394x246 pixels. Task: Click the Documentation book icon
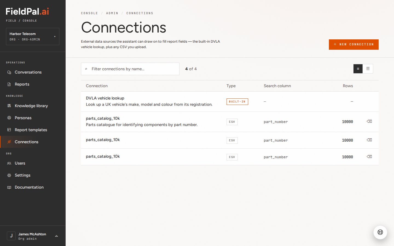[9, 187]
